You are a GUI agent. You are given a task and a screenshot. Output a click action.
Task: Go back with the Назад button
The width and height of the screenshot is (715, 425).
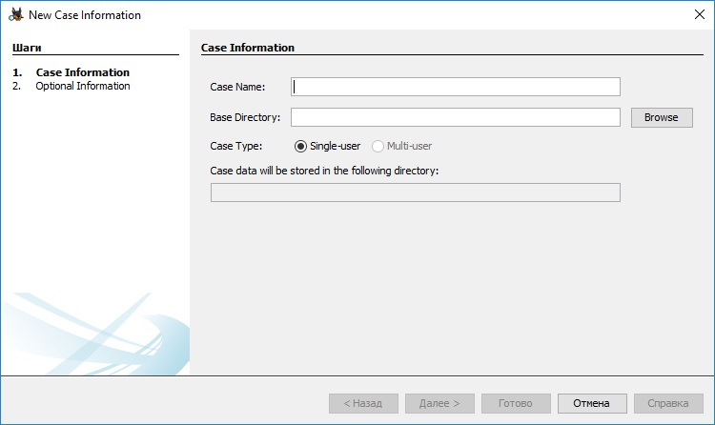click(363, 403)
